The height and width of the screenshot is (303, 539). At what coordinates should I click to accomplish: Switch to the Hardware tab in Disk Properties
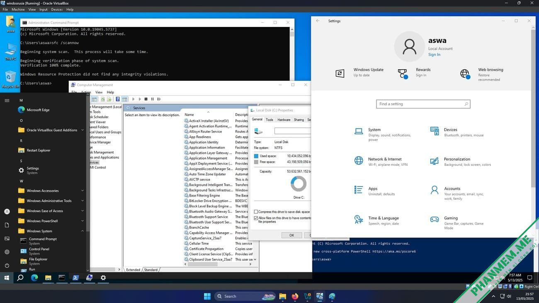284,120
